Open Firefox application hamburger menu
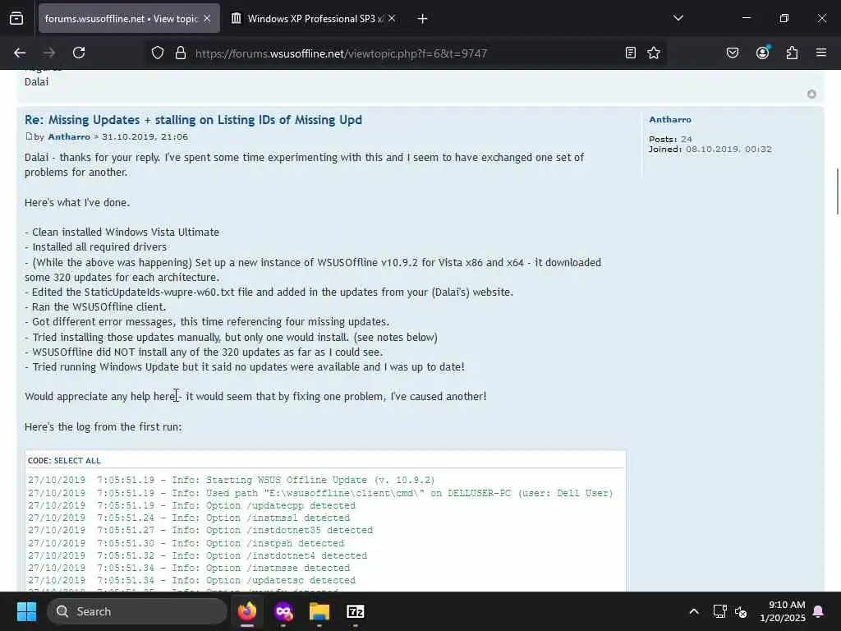The height and width of the screenshot is (631, 841). 821,53
